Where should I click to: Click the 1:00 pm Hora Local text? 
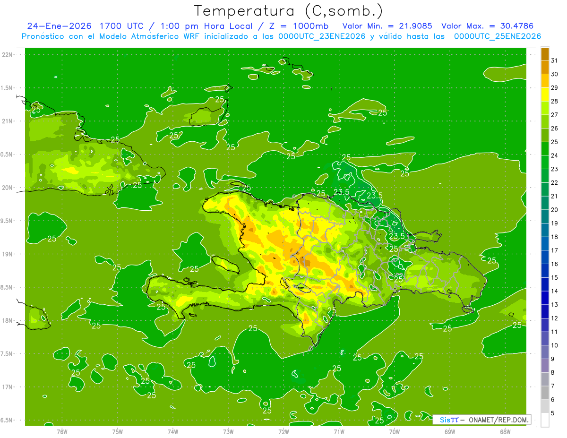point(206,26)
